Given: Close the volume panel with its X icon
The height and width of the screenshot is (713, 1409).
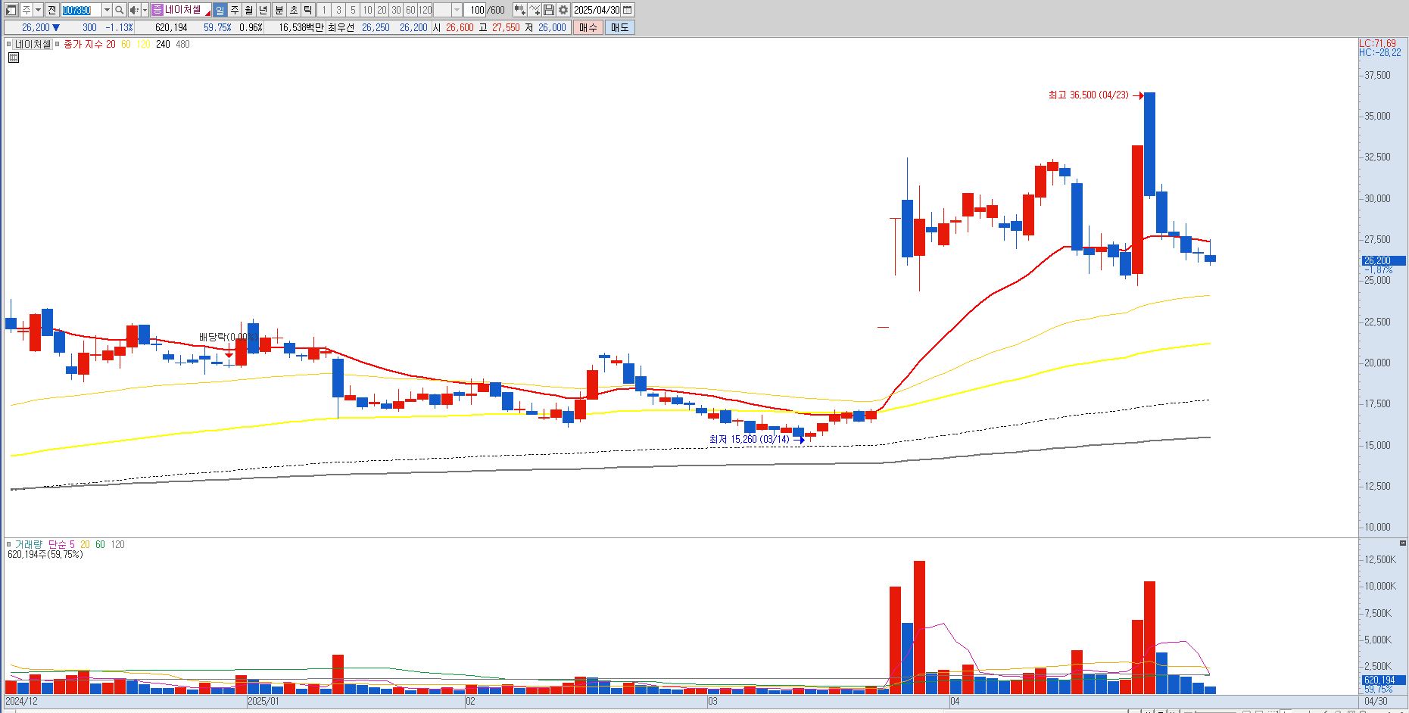Looking at the screenshot, I should click(x=1402, y=543).
